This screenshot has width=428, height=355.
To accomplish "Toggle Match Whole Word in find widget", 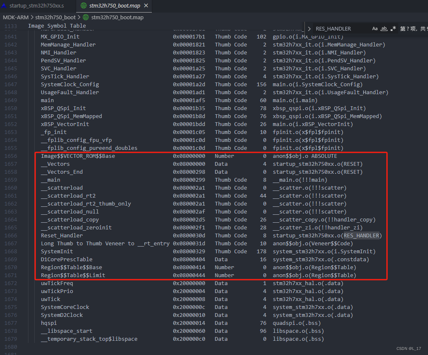I will 384,28.
